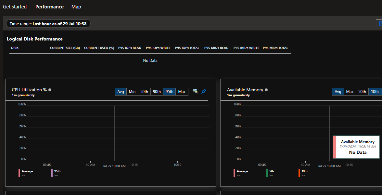Select the Performance tab
382x195 pixels.
pyautogui.click(x=49, y=7)
